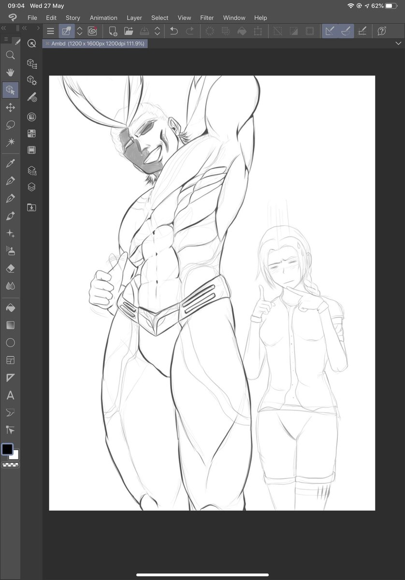Select the Operation object cube tool
The width and height of the screenshot is (405, 580).
pos(10,90)
